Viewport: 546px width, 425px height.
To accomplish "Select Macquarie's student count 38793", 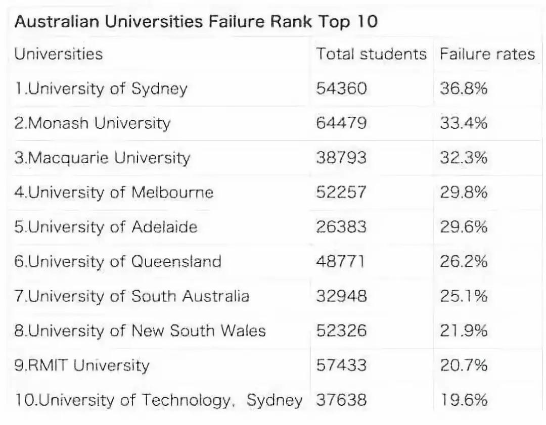I will tap(341, 158).
